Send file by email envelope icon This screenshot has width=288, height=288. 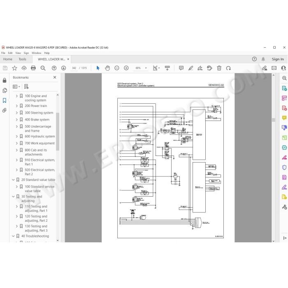pos(274,68)
